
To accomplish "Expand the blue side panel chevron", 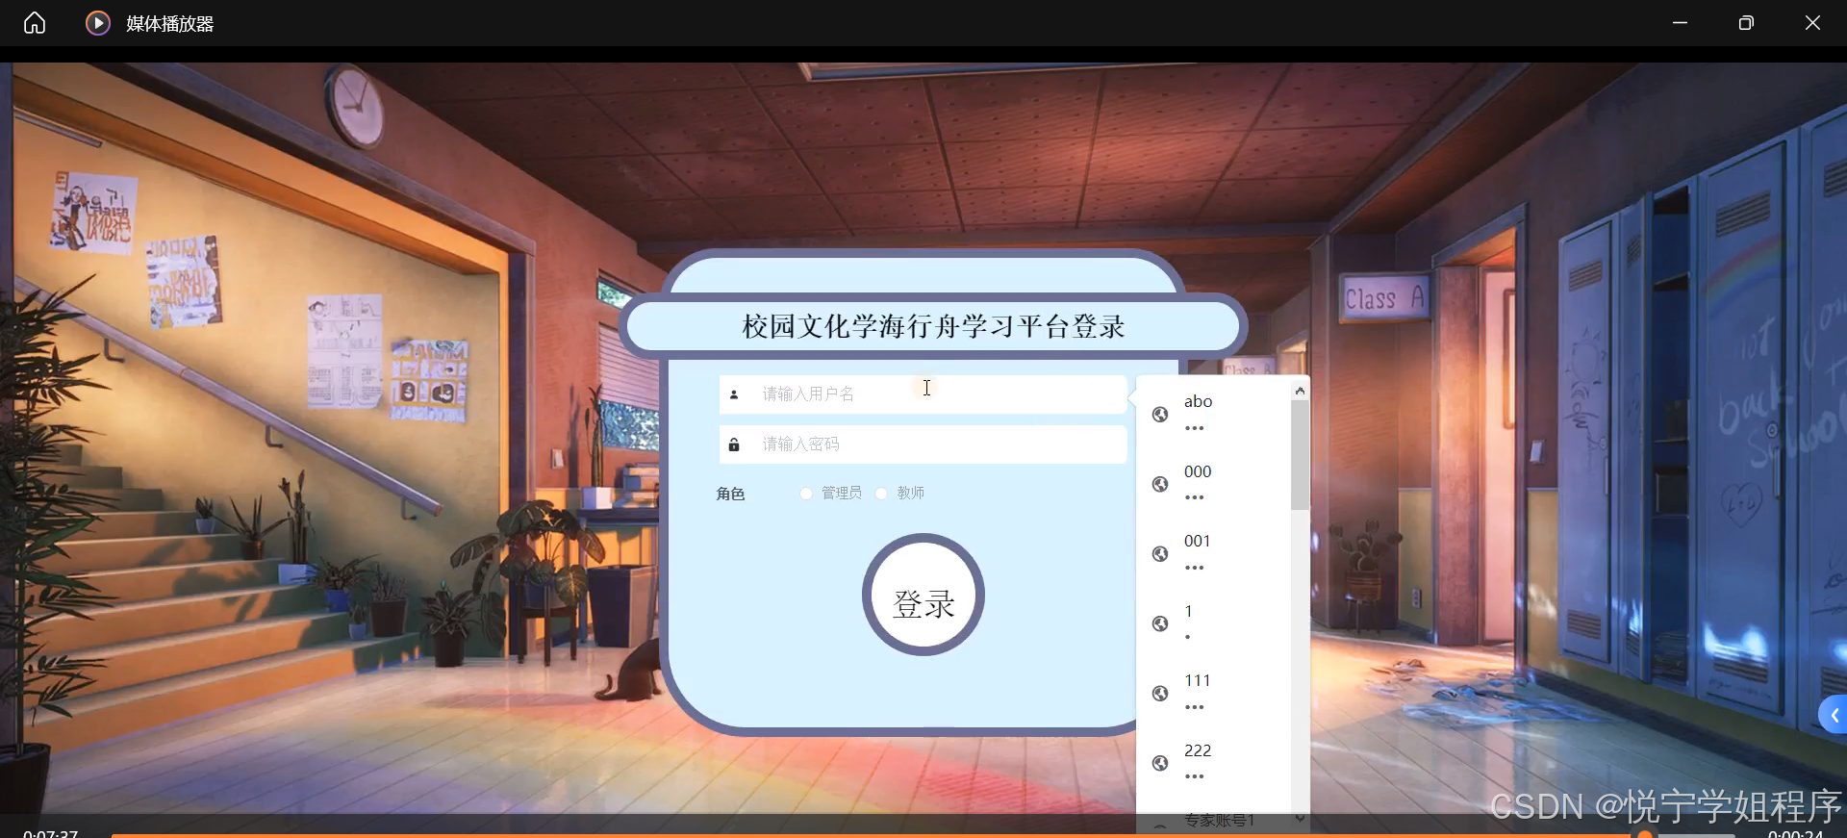I will coord(1834,715).
